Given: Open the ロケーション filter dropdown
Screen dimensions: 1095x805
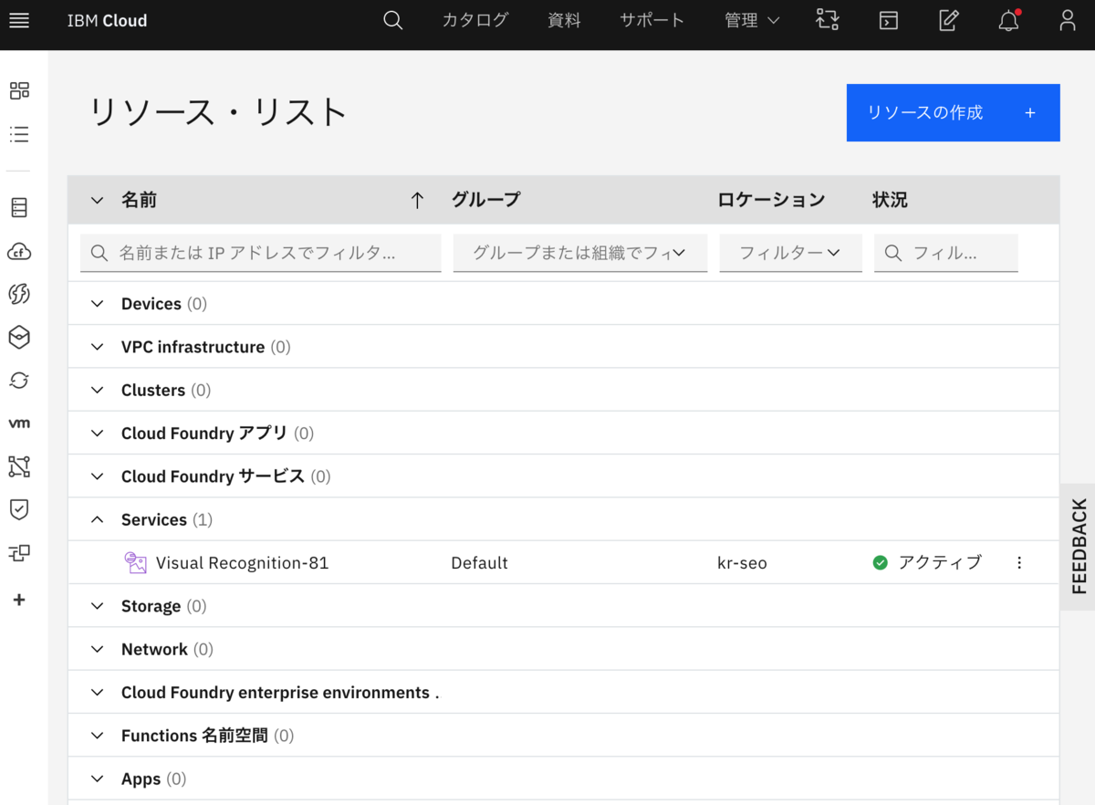Looking at the screenshot, I should pos(790,253).
